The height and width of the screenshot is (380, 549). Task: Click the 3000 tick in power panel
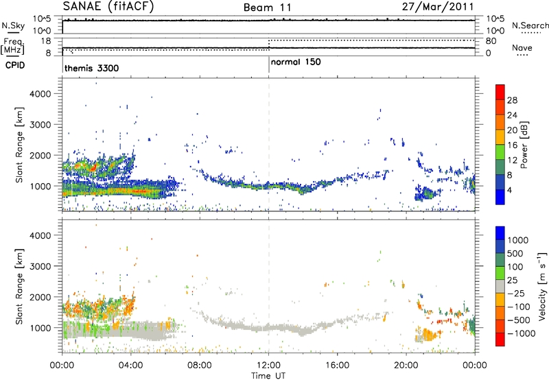tap(40, 125)
